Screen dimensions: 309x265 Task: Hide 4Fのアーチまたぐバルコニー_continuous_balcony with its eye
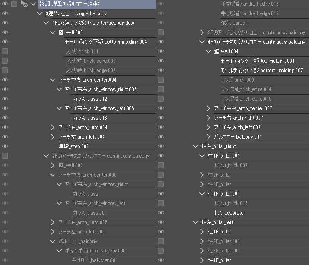tap(161, 41)
